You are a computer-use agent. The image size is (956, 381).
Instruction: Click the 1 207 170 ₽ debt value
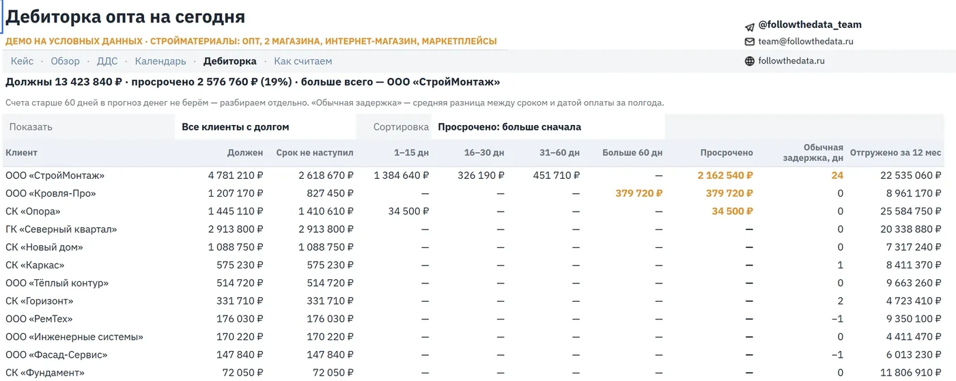point(236,193)
